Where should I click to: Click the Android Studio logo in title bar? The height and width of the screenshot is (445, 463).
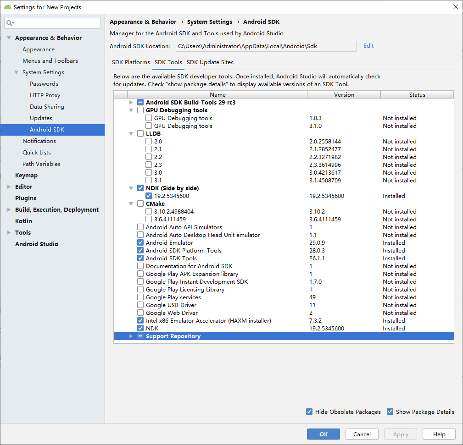[x=8, y=7]
